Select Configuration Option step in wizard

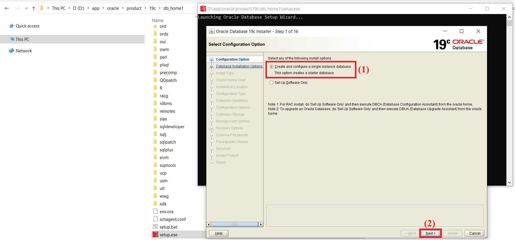tap(232, 59)
